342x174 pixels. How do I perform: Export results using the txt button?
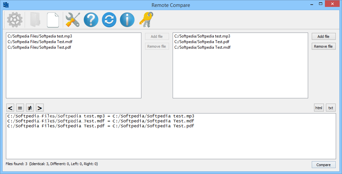click(331, 108)
